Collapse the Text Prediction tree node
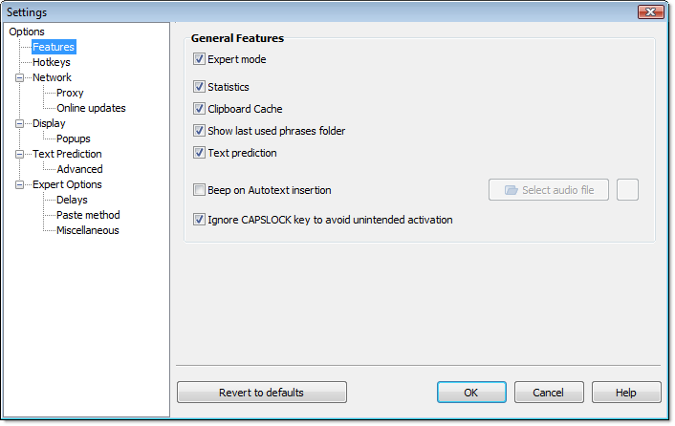The width and height of the screenshot is (675, 426). pyautogui.click(x=19, y=155)
